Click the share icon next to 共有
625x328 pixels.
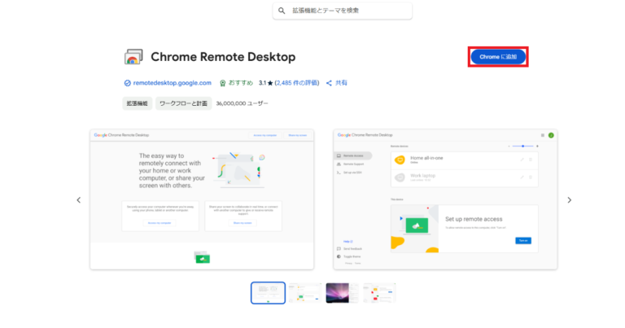tap(330, 83)
